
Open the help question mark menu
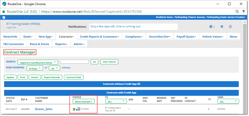click(x=212, y=27)
